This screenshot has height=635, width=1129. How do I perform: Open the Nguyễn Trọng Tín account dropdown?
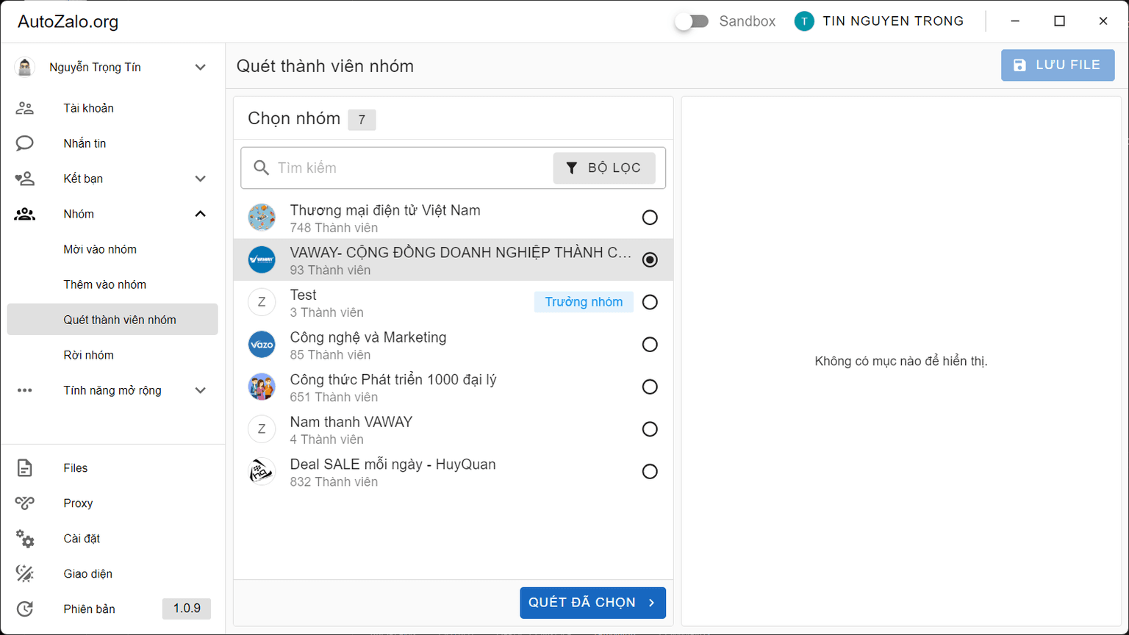coord(200,67)
